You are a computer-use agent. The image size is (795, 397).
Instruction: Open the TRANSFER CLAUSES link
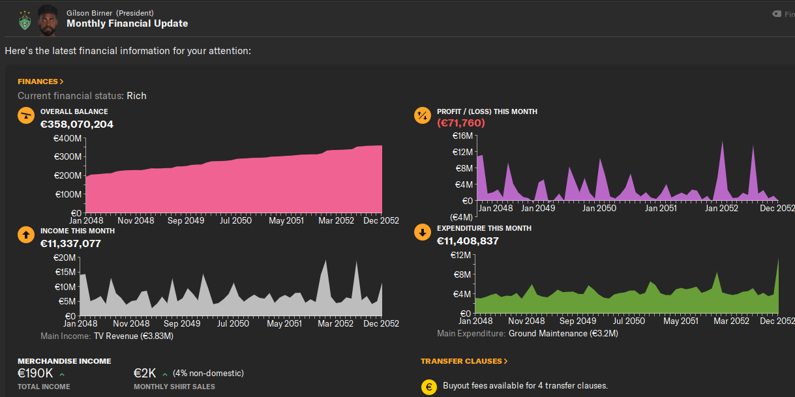pos(464,361)
